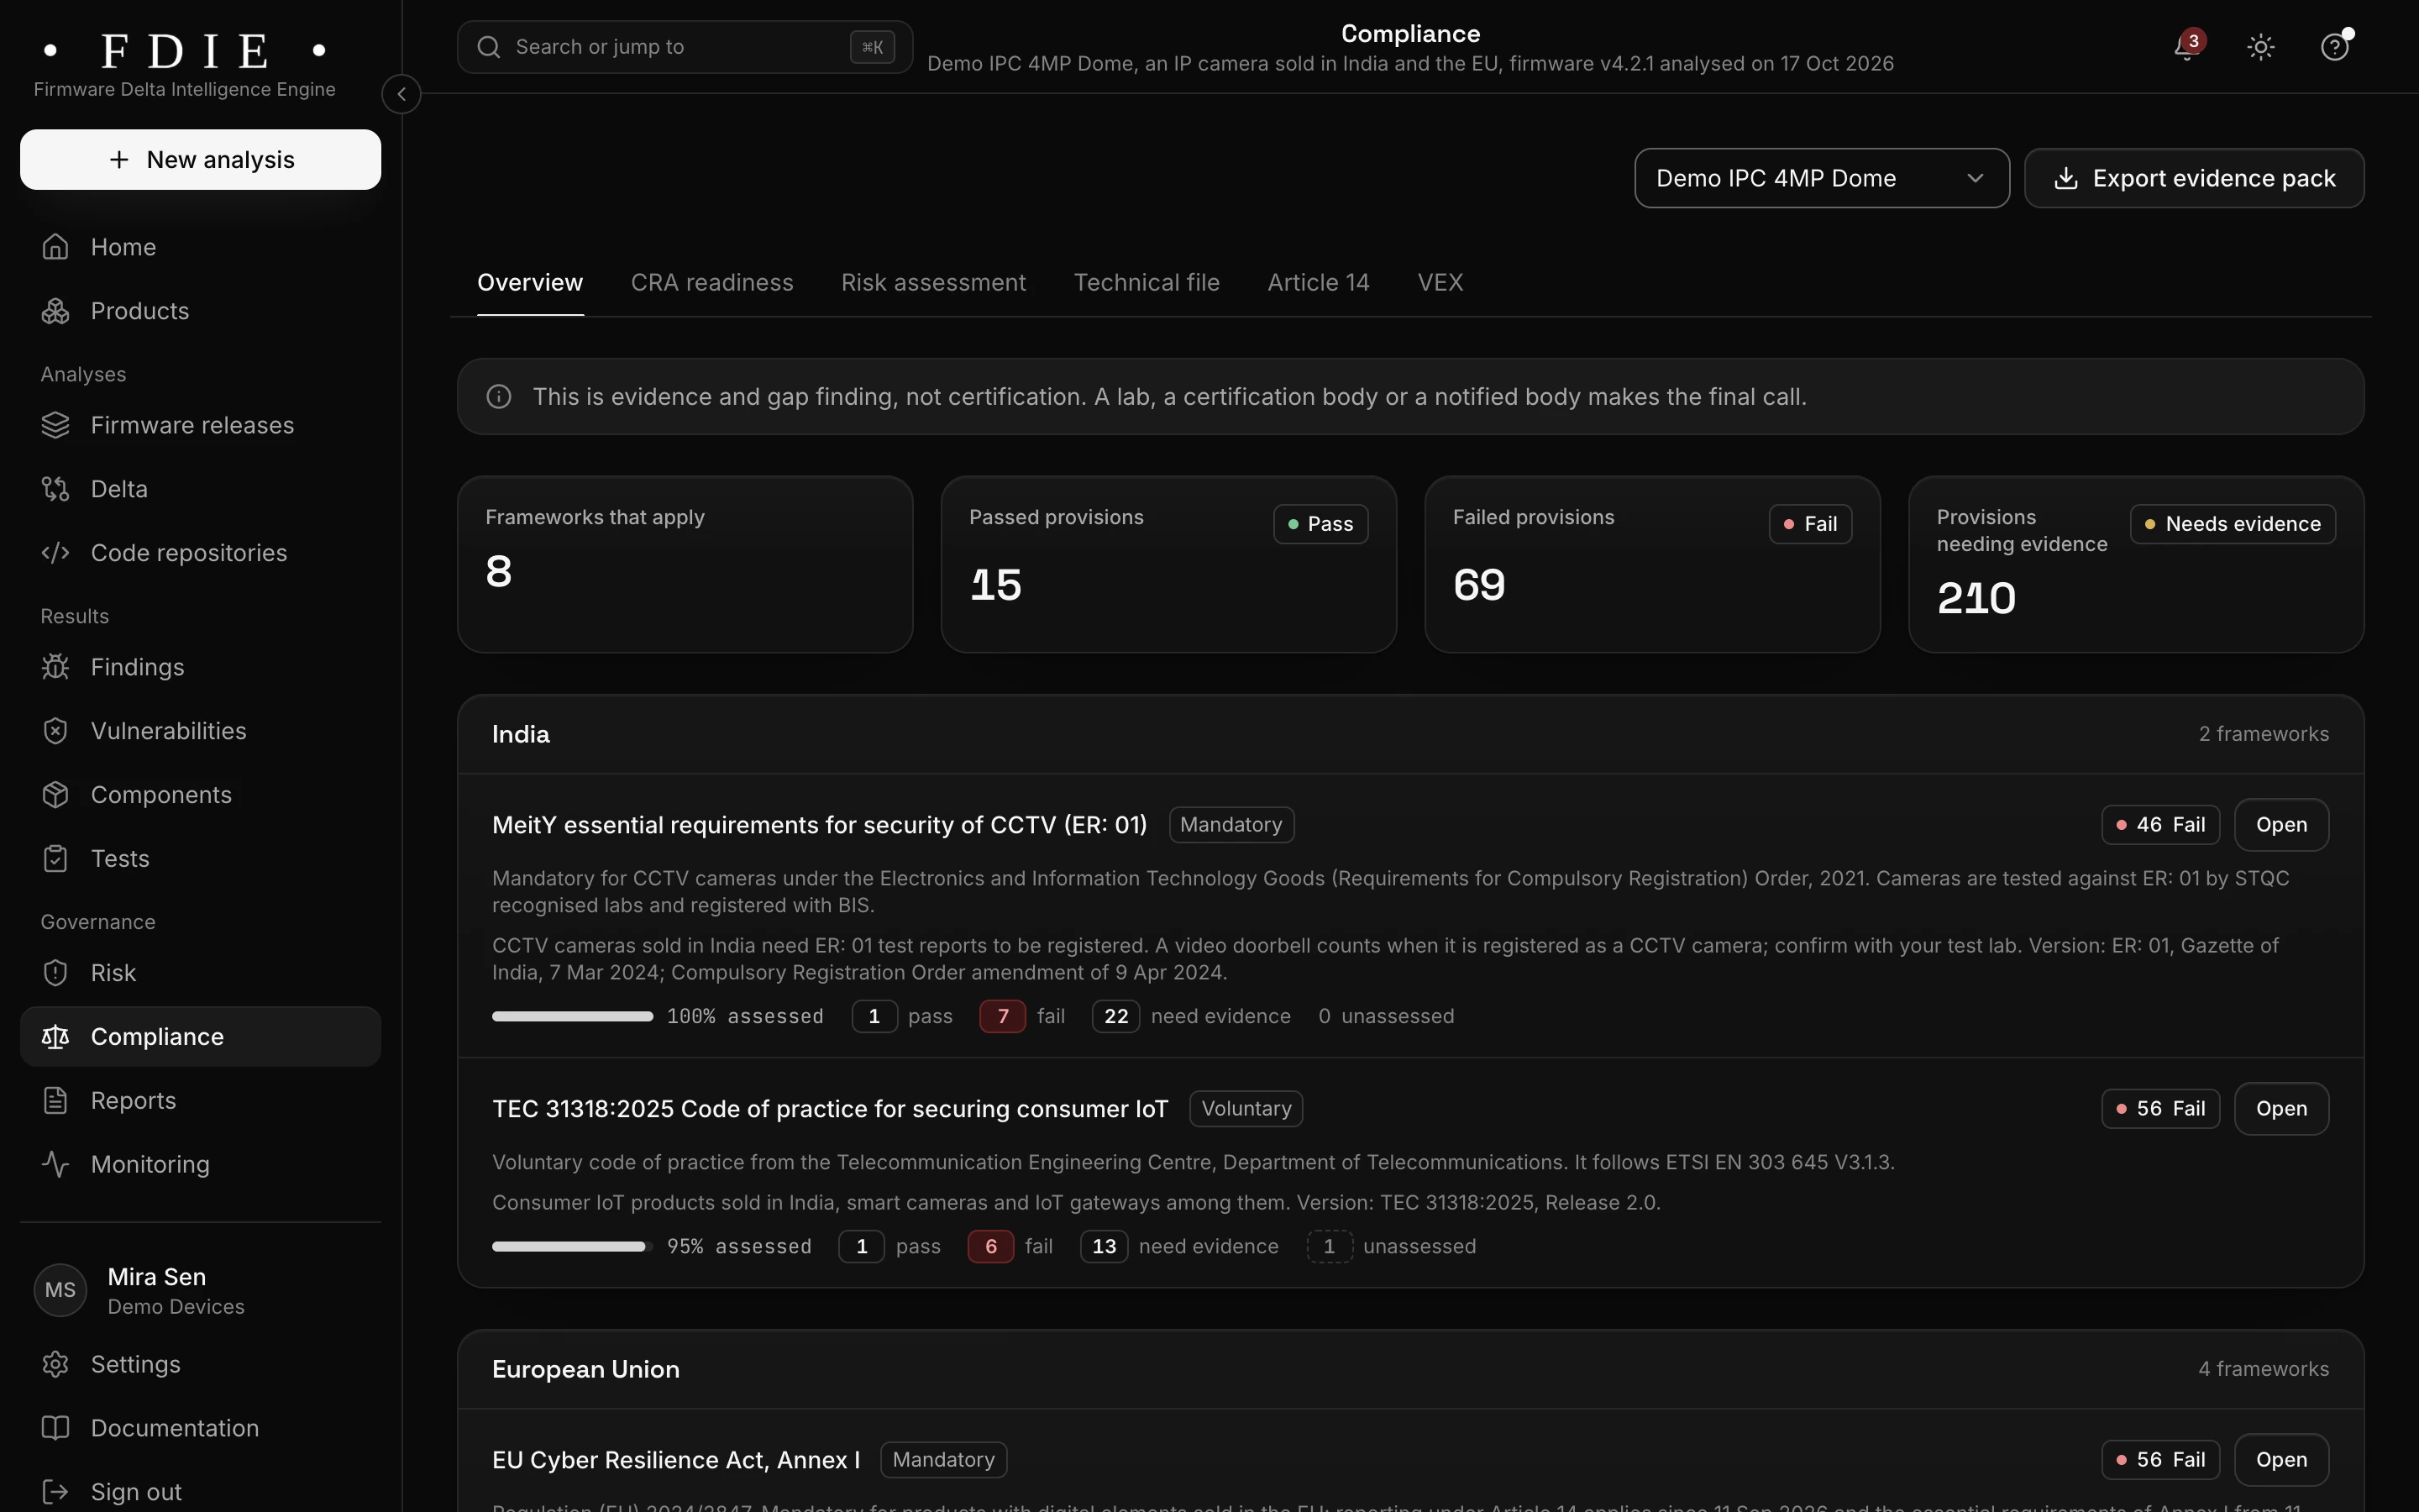Click the Sign out arrow icon
2419x1512 pixels.
(x=56, y=1492)
